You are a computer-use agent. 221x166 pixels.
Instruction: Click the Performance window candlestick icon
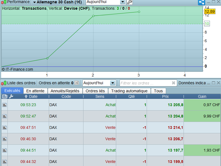[x=4, y=2]
